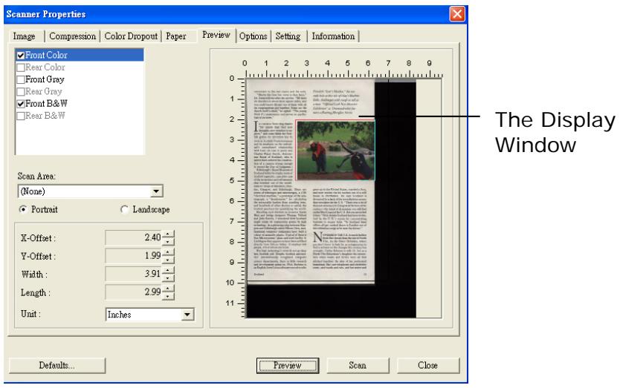Open the Setting tab
620x388 pixels.
288,36
